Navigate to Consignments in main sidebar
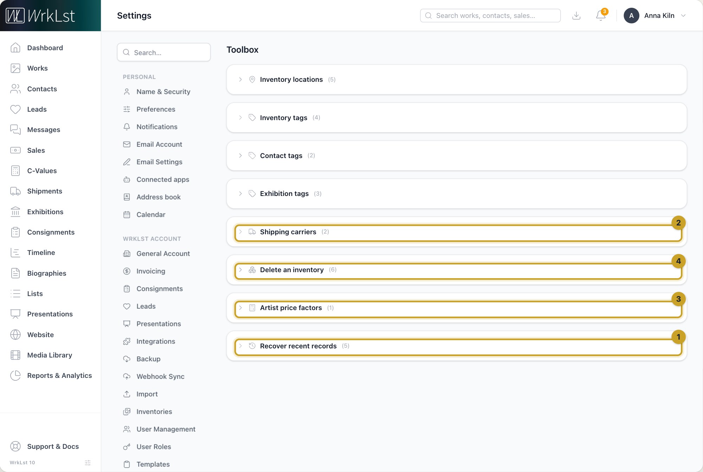 pyautogui.click(x=51, y=232)
